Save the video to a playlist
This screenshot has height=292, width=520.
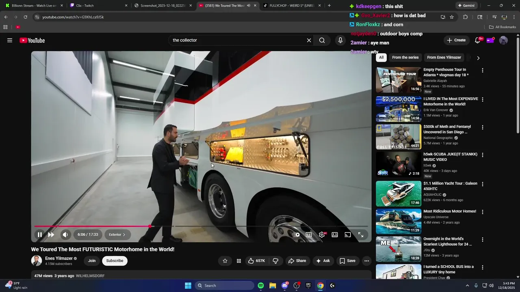[347, 261]
